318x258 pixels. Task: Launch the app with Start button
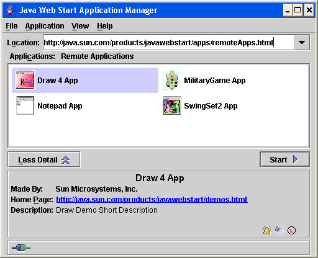pyautogui.click(x=284, y=159)
